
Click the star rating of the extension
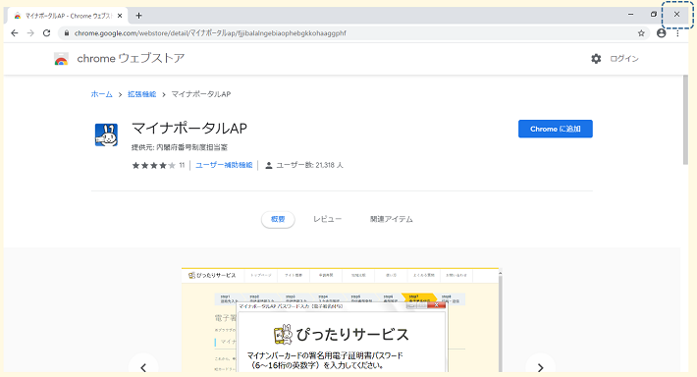pyautogui.click(x=153, y=165)
